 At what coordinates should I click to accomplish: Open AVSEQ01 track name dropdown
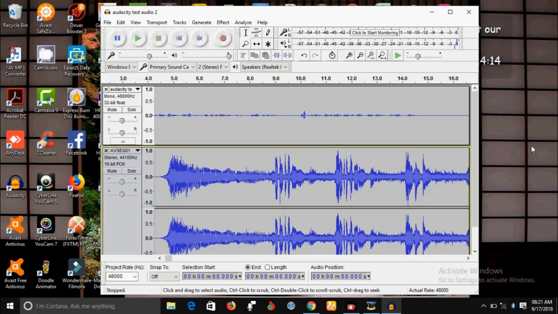[x=125, y=150]
